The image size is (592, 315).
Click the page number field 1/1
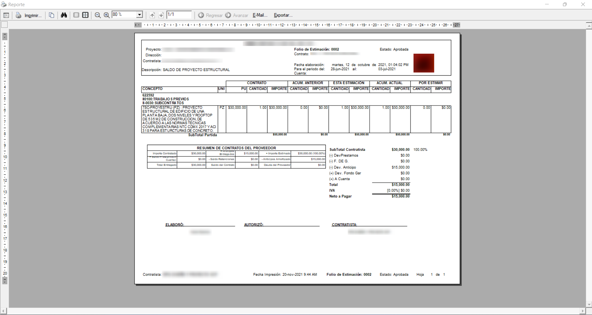pos(179,15)
